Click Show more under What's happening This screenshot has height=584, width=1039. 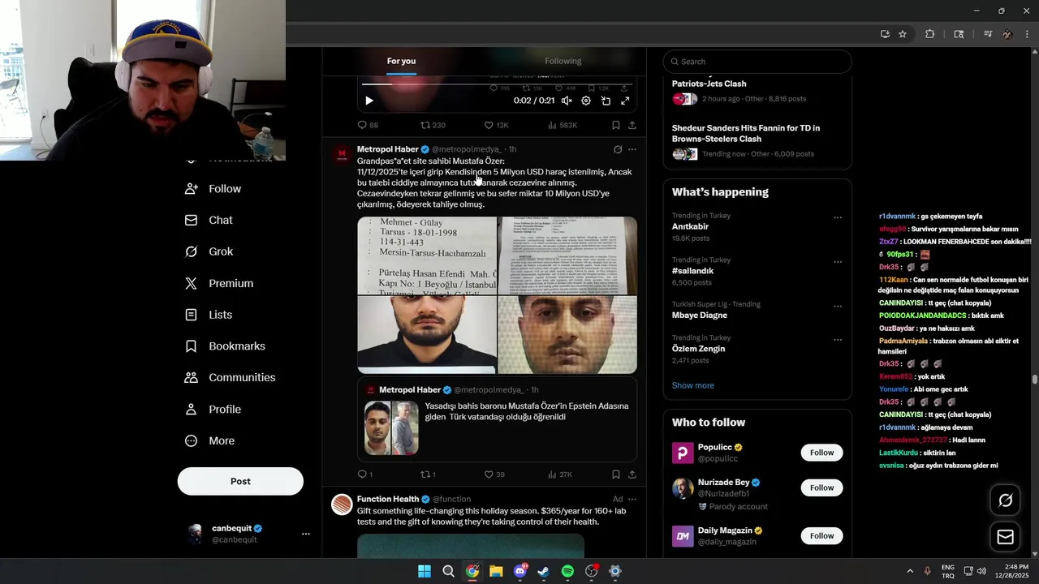pyautogui.click(x=693, y=385)
